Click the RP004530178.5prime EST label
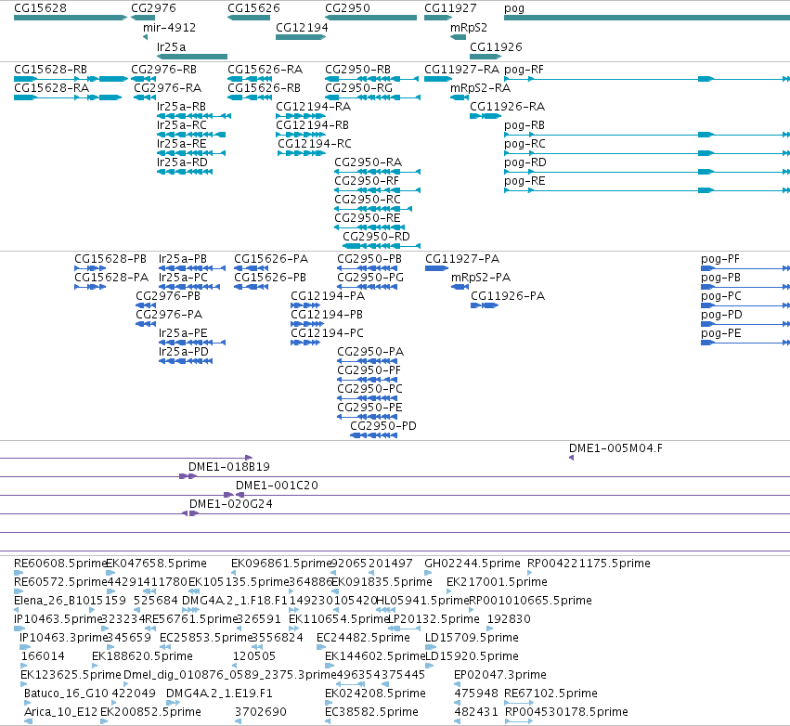 pos(566,712)
